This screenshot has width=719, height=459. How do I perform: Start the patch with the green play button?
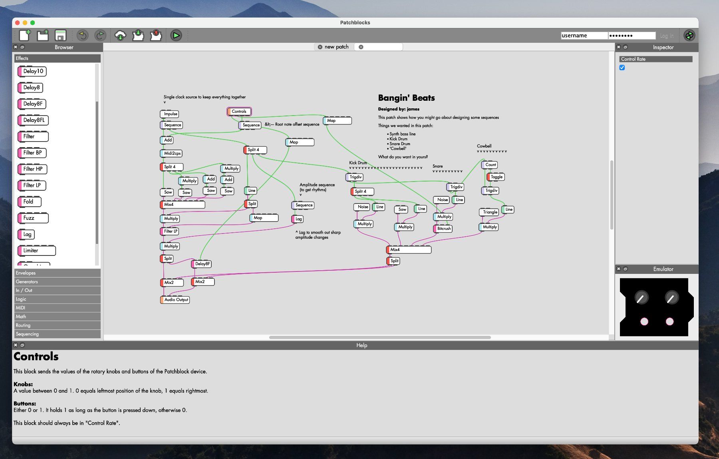(176, 36)
